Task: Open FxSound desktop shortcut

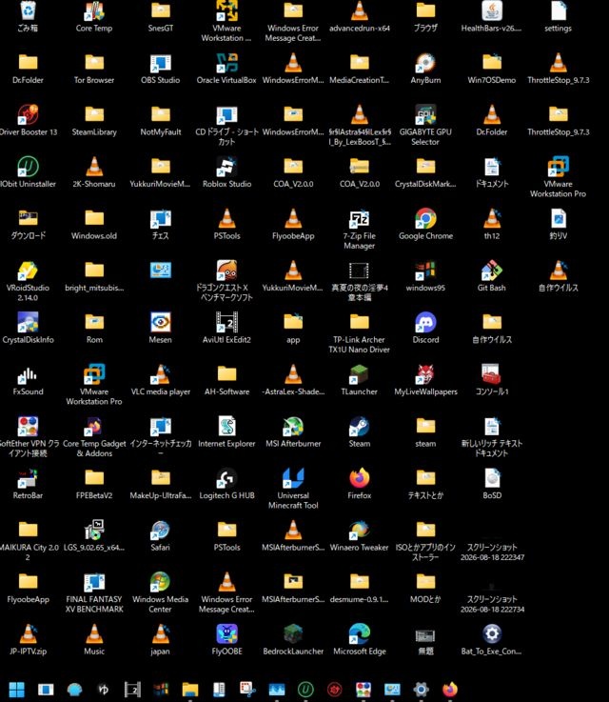Action: (28, 374)
